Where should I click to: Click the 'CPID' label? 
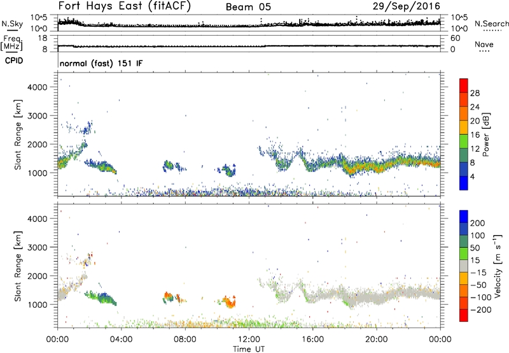point(14,61)
